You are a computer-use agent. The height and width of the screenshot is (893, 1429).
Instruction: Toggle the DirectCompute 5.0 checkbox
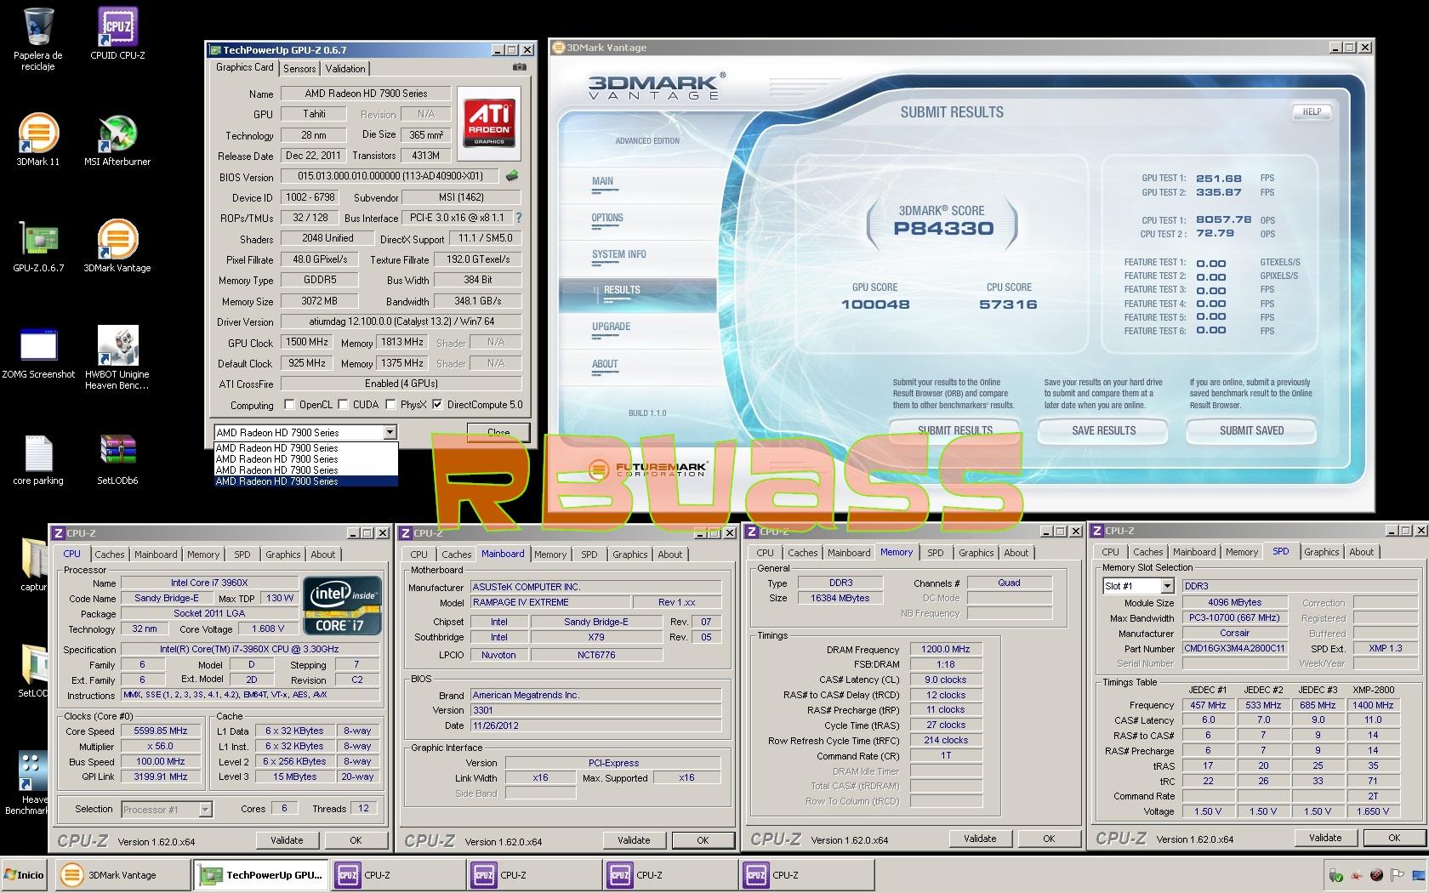[437, 405]
